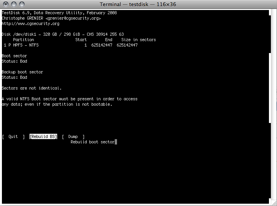This screenshot has width=277, height=206.
Task: Click 'Status: Bad' under Boot sector
Action: [x=15, y=61]
